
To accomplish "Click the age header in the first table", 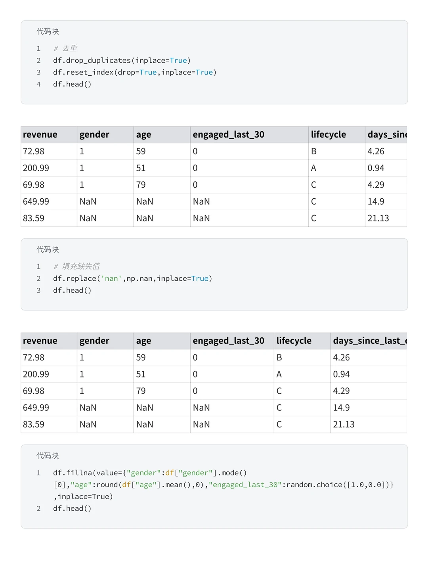I will tap(143, 135).
